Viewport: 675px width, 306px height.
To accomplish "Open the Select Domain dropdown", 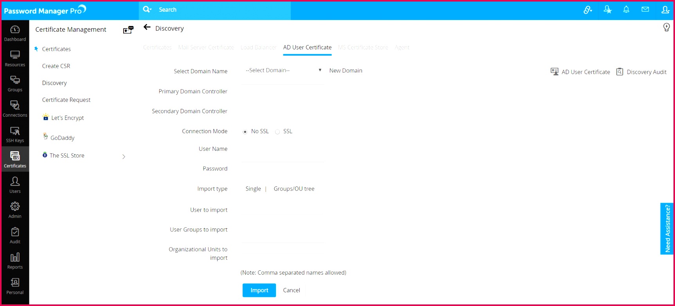I will [x=283, y=71].
